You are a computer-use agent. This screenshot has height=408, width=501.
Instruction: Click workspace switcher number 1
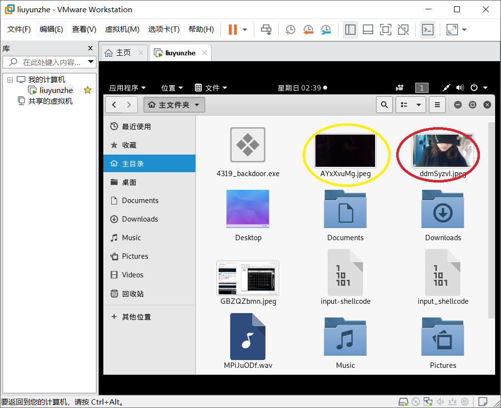tap(422, 88)
